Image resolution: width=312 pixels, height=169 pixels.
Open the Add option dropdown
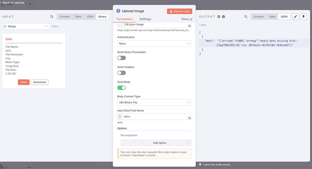tap(156, 143)
